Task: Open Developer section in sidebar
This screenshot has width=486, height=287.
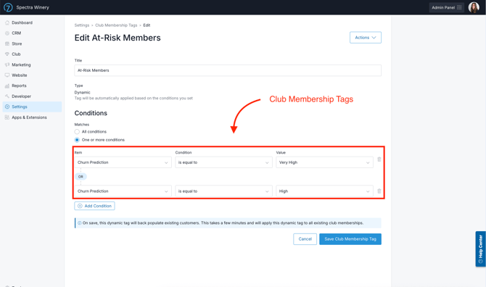Action: [21, 96]
